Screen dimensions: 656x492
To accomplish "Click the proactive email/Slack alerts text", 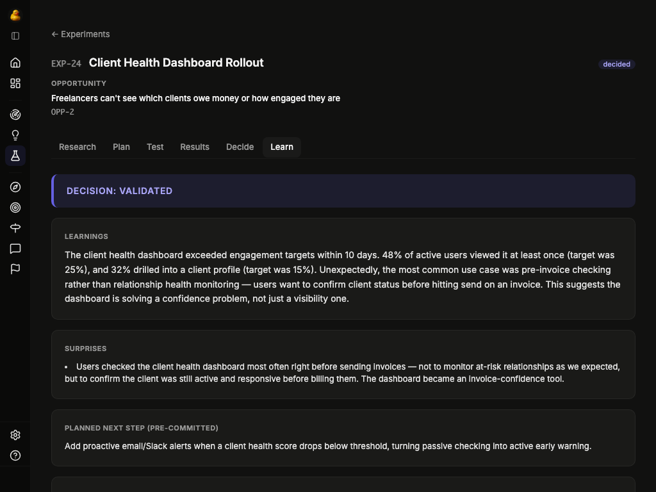I will click(328, 447).
